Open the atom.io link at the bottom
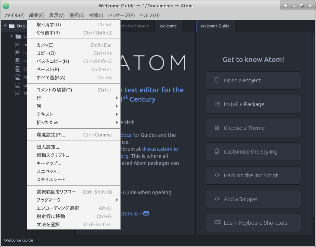 tap(129, 214)
